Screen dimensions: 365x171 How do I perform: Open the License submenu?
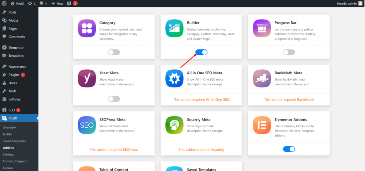[x=8, y=168]
